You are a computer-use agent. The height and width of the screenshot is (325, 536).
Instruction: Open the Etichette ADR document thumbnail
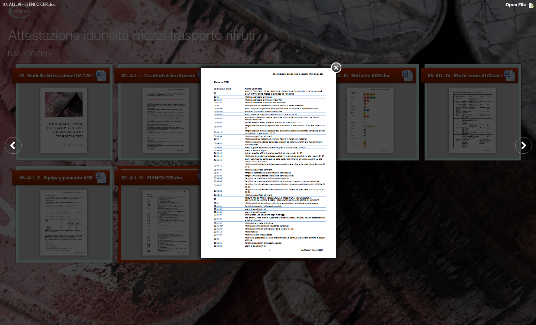[370, 121]
